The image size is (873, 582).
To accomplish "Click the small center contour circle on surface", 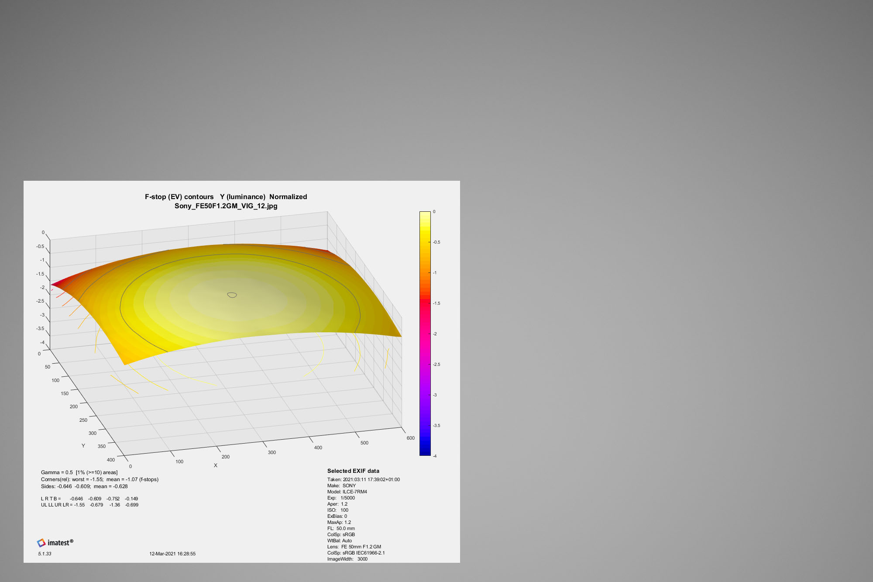I will 232,295.
